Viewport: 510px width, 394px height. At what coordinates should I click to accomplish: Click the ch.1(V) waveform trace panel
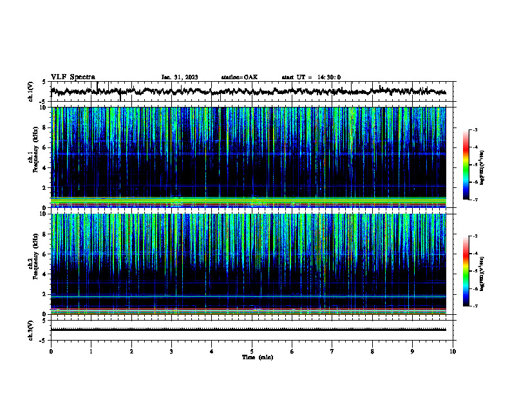(x=252, y=91)
